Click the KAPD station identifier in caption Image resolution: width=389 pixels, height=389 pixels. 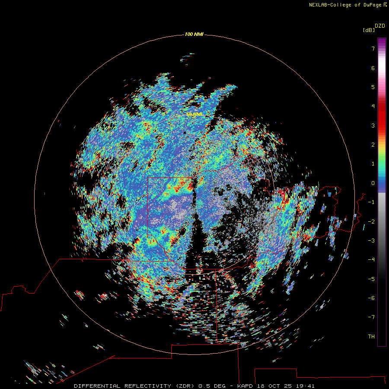pyautogui.click(x=245, y=386)
